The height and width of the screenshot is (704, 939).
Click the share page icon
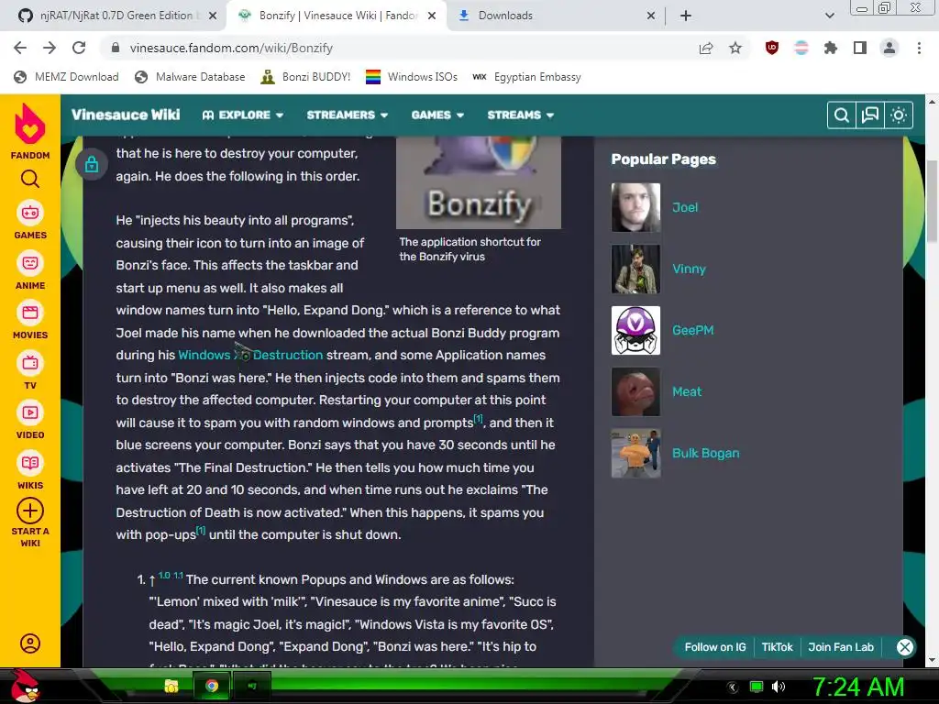pos(706,48)
